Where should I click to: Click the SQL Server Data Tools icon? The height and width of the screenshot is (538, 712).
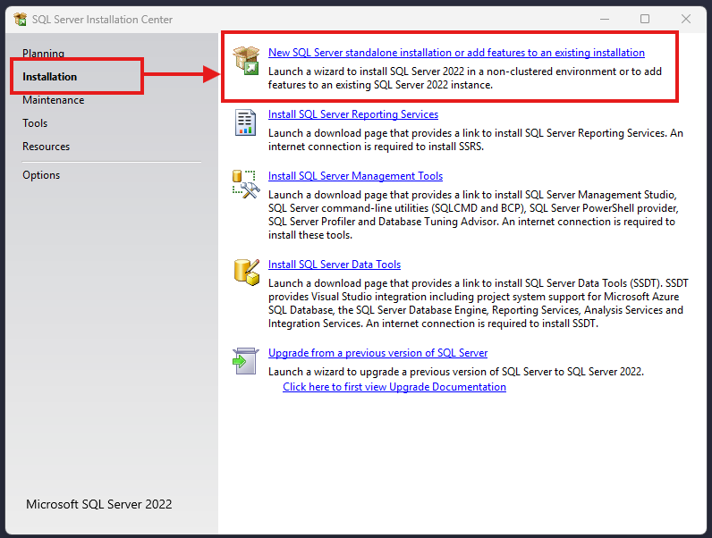(x=245, y=272)
